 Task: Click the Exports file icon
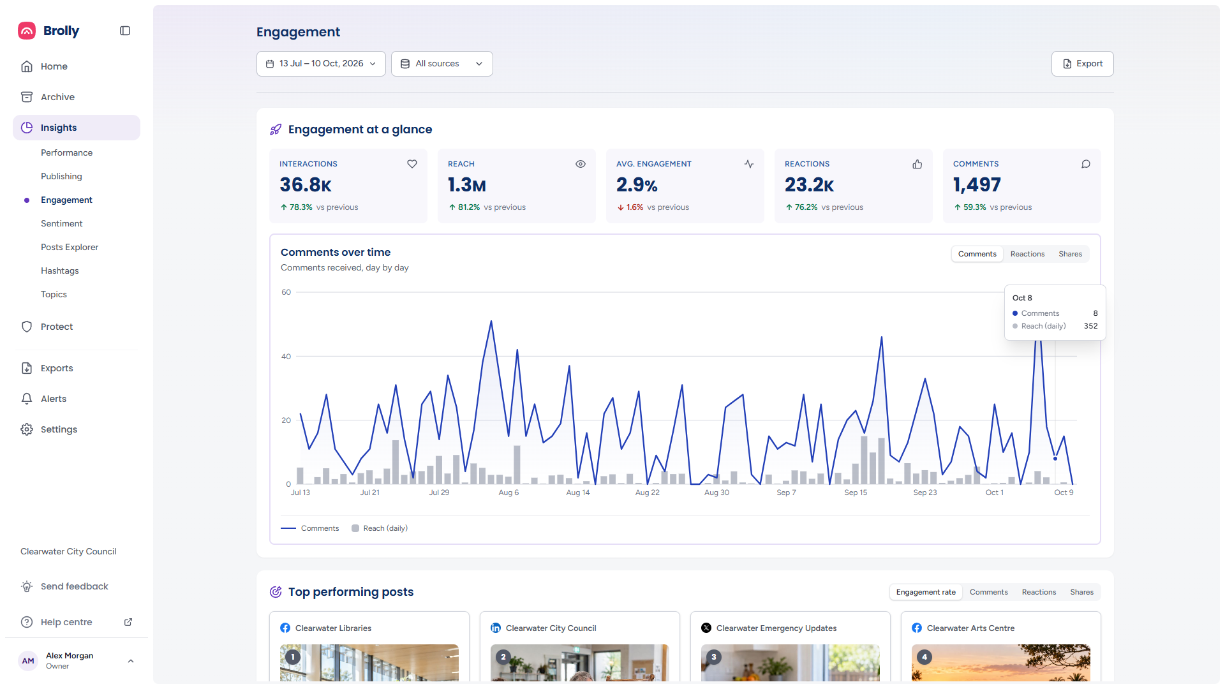point(27,368)
